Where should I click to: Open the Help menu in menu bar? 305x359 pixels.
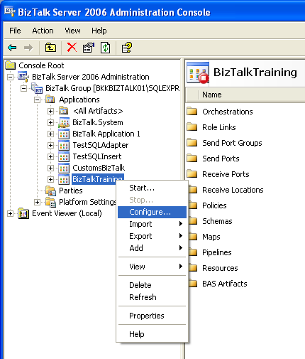[99, 31]
